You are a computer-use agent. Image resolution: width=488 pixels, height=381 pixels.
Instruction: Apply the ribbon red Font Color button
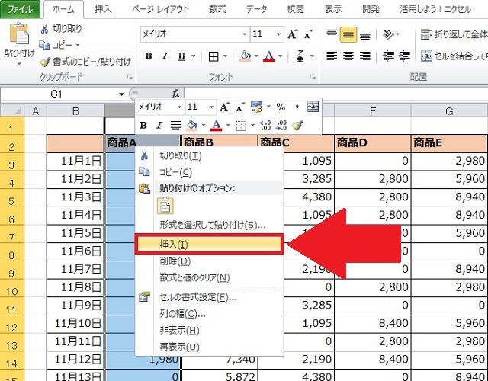click(269, 56)
